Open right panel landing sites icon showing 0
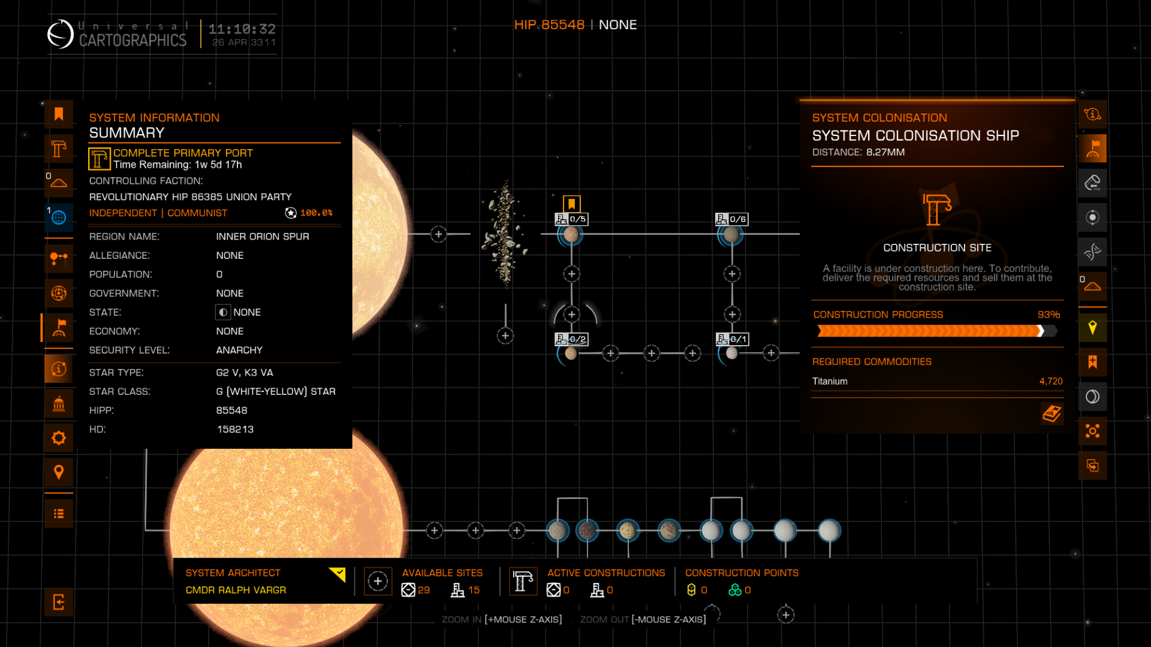Viewport: 1151px width, 647px height. [1092, 286]
